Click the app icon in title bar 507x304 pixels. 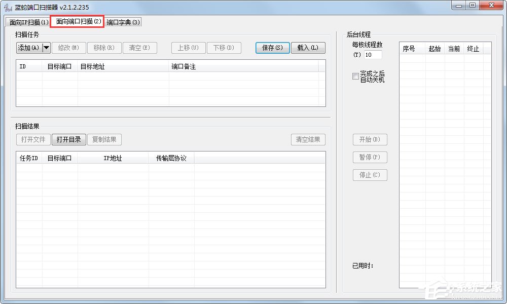click(8, 7)
